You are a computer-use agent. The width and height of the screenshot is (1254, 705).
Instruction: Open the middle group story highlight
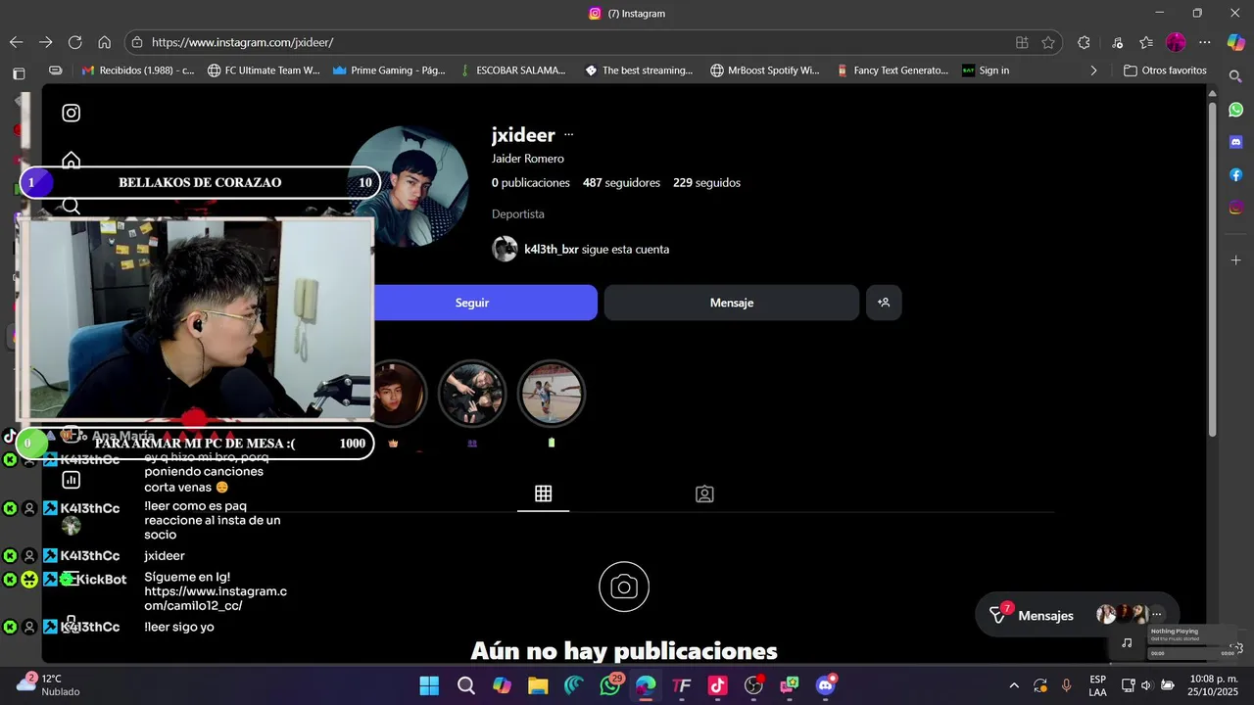coord(472,394)
